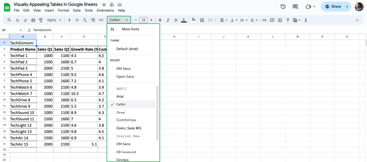Screen dimensions: 367x162
Task: Click the font size input field
Action: coord(143,20)
